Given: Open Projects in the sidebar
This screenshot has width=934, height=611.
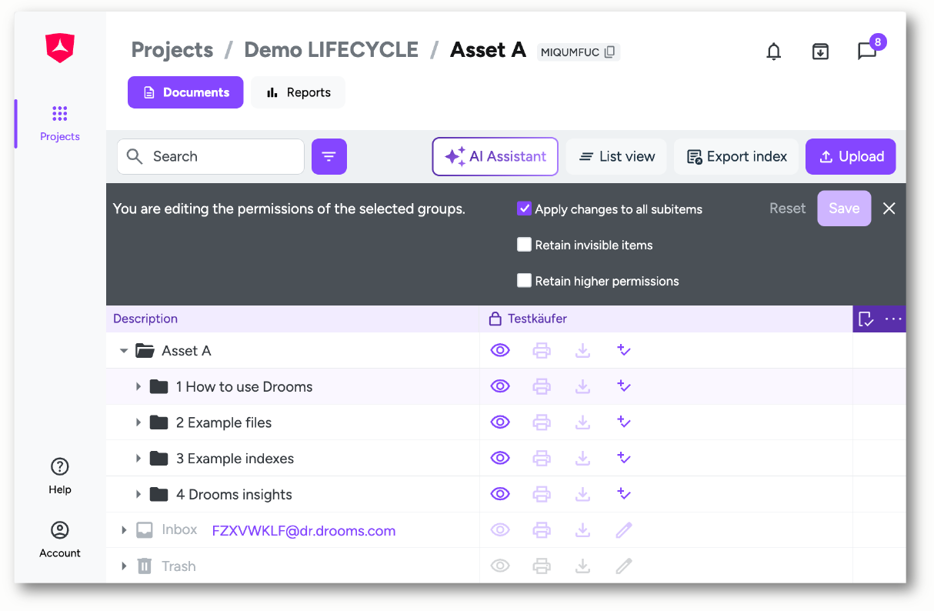Looking at the screenshot, I should point(60,123).
